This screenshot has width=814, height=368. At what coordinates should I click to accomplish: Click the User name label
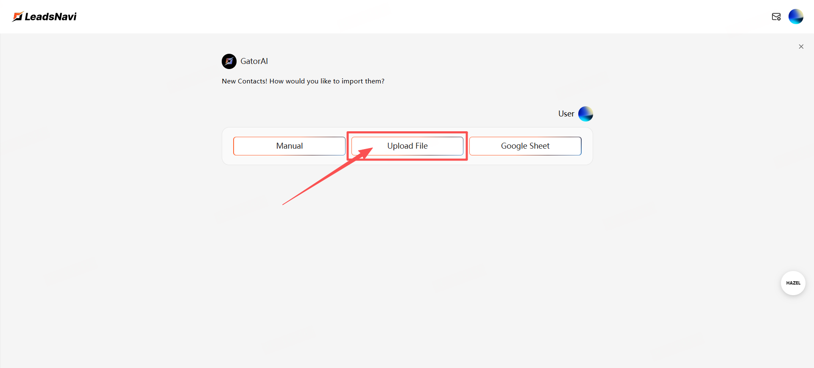tap(566, 114)
